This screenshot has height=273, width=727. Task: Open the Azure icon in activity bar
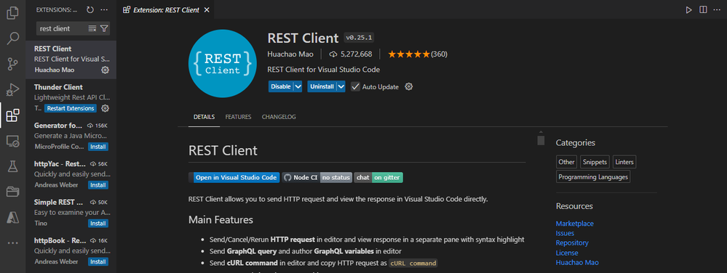[x=12, y=216]
